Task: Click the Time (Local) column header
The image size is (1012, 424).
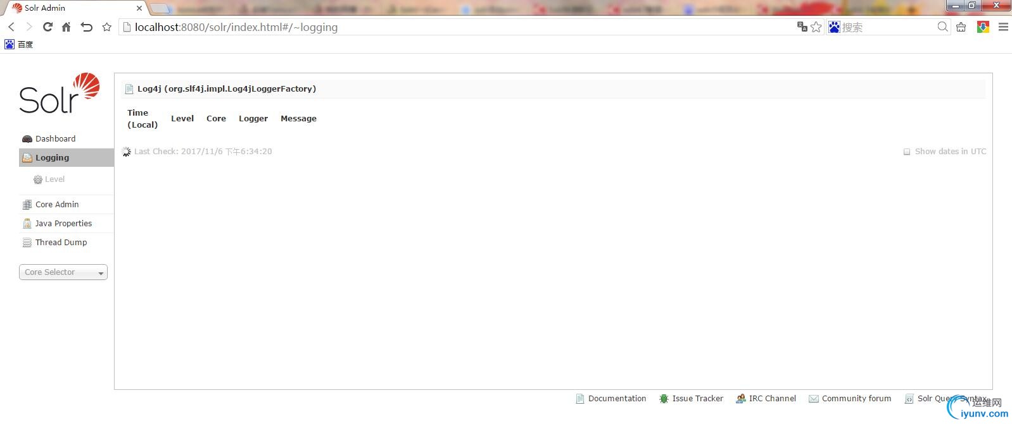Action: click(x=142, y=118)
